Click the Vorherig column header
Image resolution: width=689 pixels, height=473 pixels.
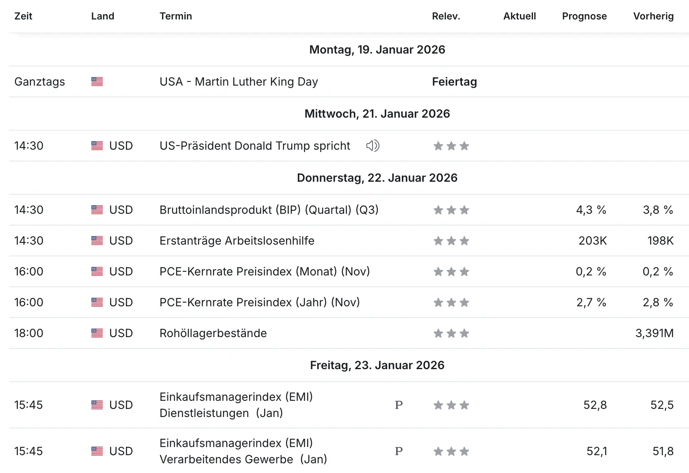tap(653, 16)
